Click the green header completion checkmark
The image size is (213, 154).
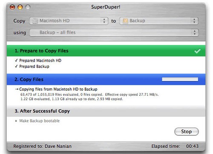pyautogui.click(x=198, y=51)
